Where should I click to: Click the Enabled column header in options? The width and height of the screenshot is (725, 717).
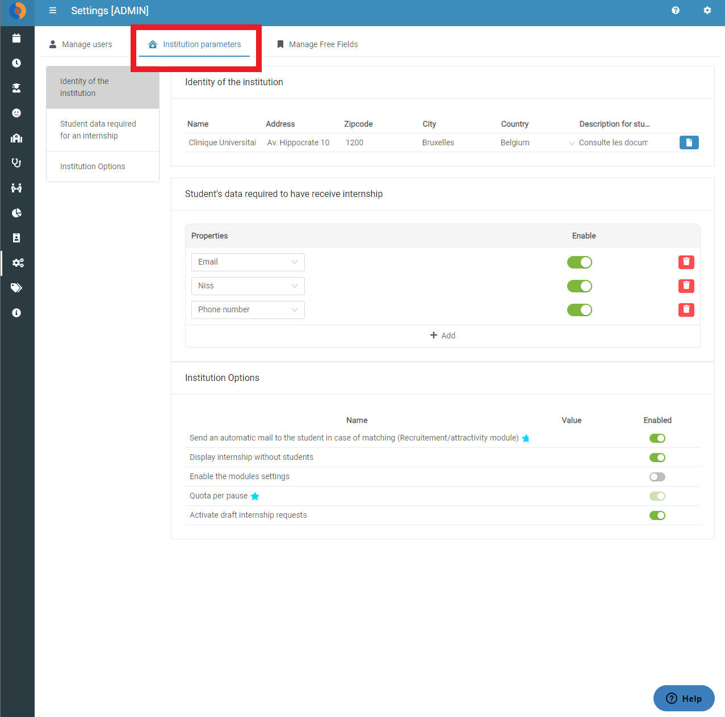(657, 420)
